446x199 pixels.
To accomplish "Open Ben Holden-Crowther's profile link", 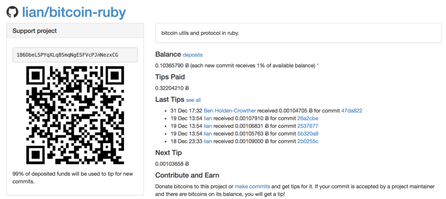I will click(x=230, y=110).
